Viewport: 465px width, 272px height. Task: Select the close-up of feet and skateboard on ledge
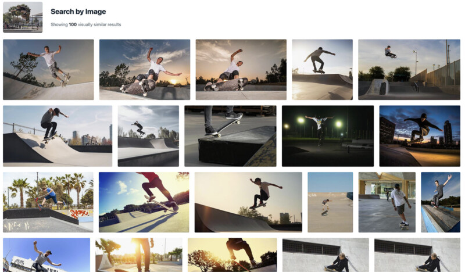(x=230, y=136)
